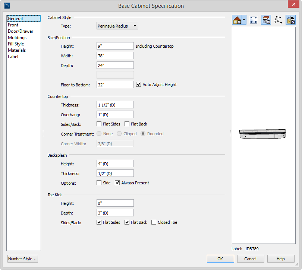This screenshot has width=302, height=270.
Task: Click the Countertop Thickness field
Action: pos(115,105)
